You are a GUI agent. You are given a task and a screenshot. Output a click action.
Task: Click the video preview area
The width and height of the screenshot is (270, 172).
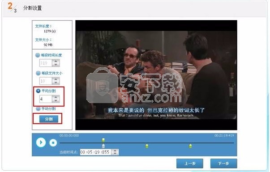coord(156,75)
